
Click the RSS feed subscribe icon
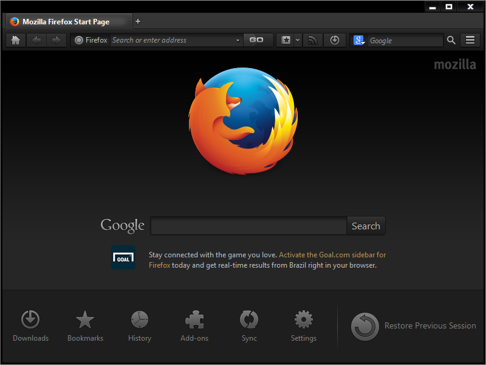point(313,40)
